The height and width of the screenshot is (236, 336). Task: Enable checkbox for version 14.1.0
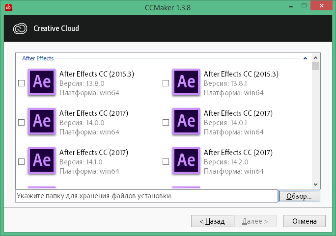pyautogui.click(x=22, y=162)
